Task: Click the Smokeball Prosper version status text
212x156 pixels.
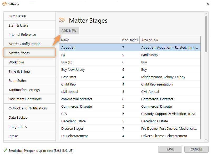Action: pyautogui.click(x=41, y=150)
